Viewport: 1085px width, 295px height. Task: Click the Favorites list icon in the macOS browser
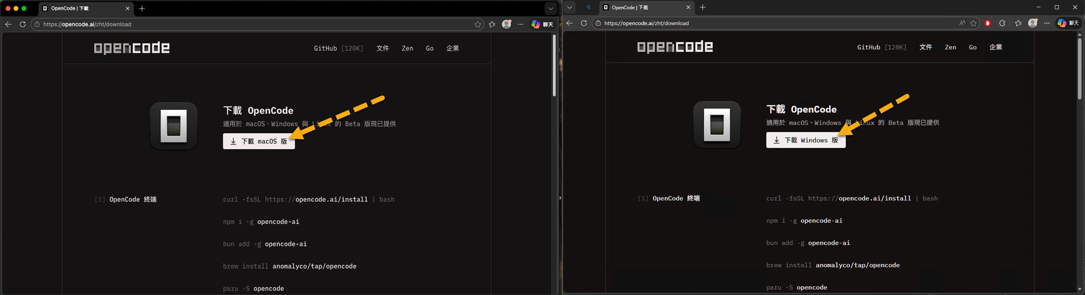coord(492,24)
